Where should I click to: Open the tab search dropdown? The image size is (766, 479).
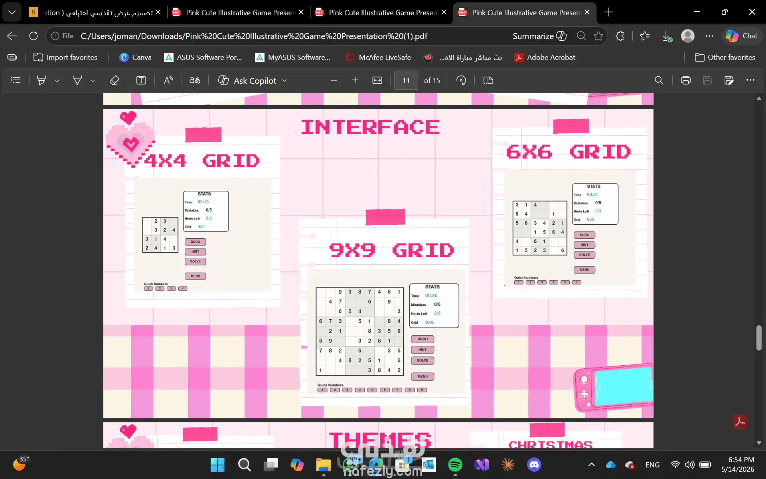click(x=12, y=12)
